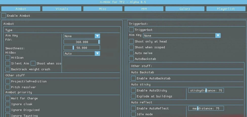Toggle the Silent Aim checkbox
The width and height of the screenshot is (247, 117).
(x=8, y=63)
